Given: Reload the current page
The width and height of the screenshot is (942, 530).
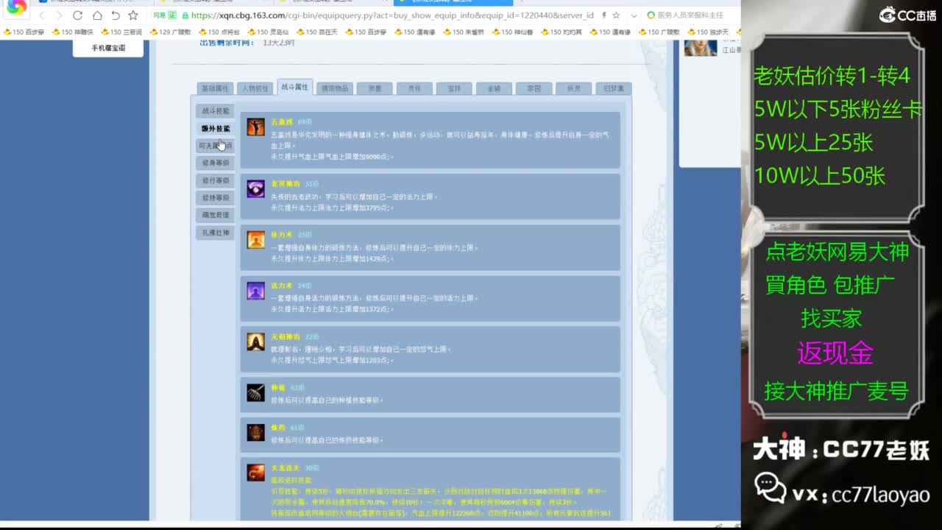Looking at the screenshot, I should pyautogui.click(x=77, y=15).
